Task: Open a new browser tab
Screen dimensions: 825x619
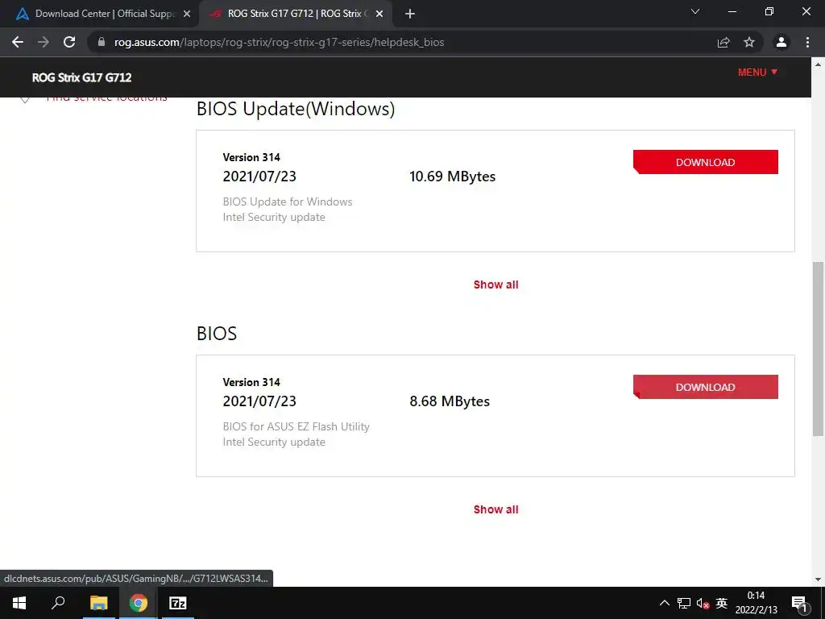Action: click(x=410, y=14)
